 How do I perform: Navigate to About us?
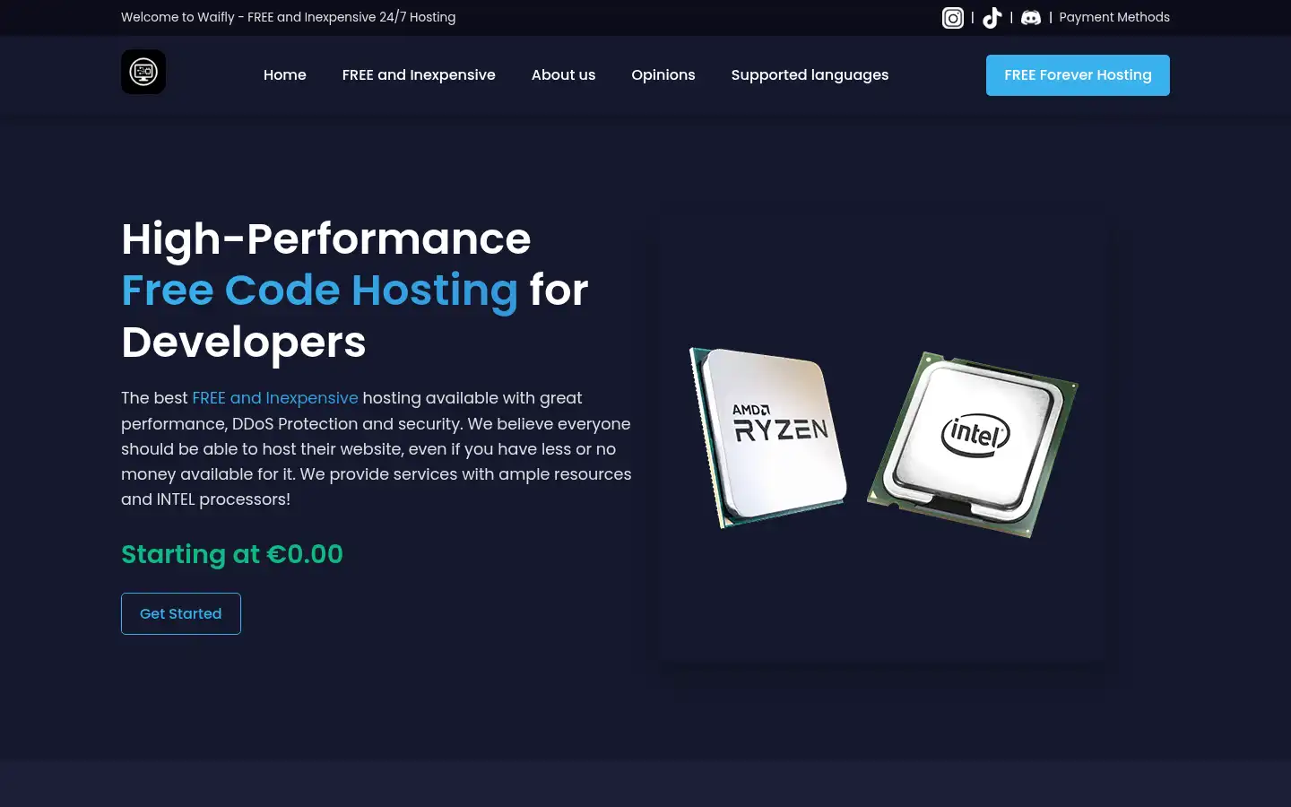coord(563,75)
